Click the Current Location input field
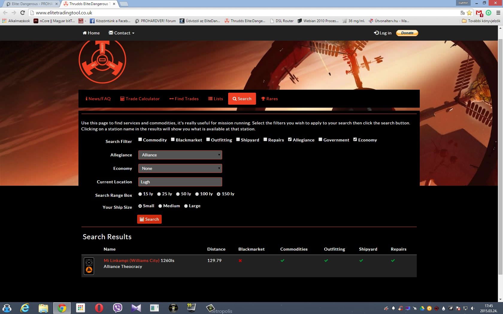Image resolution: width=503 pixels, height=314 pixels. click(x=180, y=182)
